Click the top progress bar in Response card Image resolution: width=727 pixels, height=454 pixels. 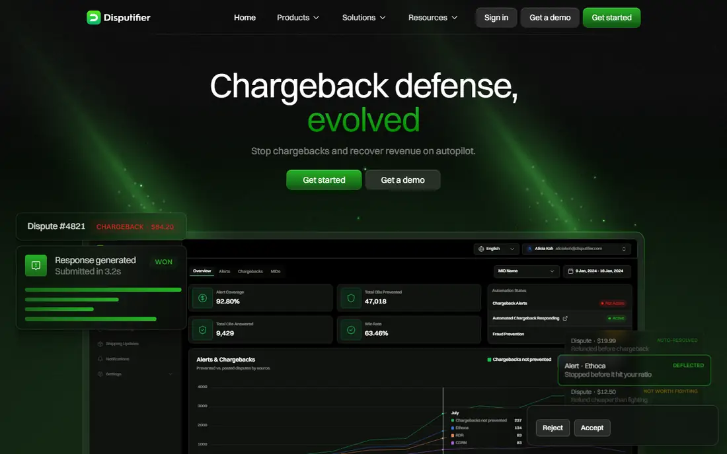tap(103, 290)
